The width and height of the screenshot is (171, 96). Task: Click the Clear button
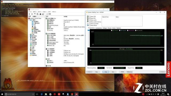point(106,72)
